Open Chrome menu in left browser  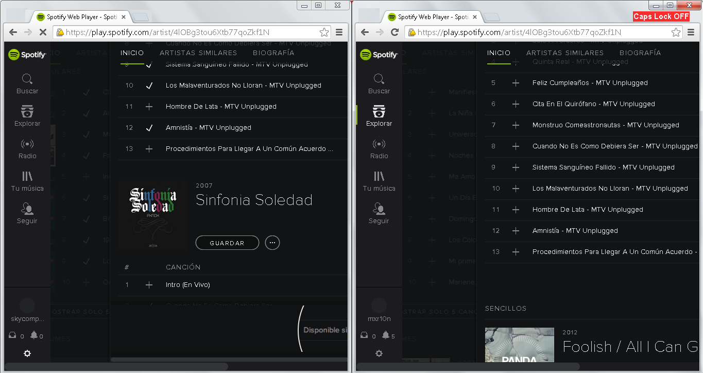(339, 32)
